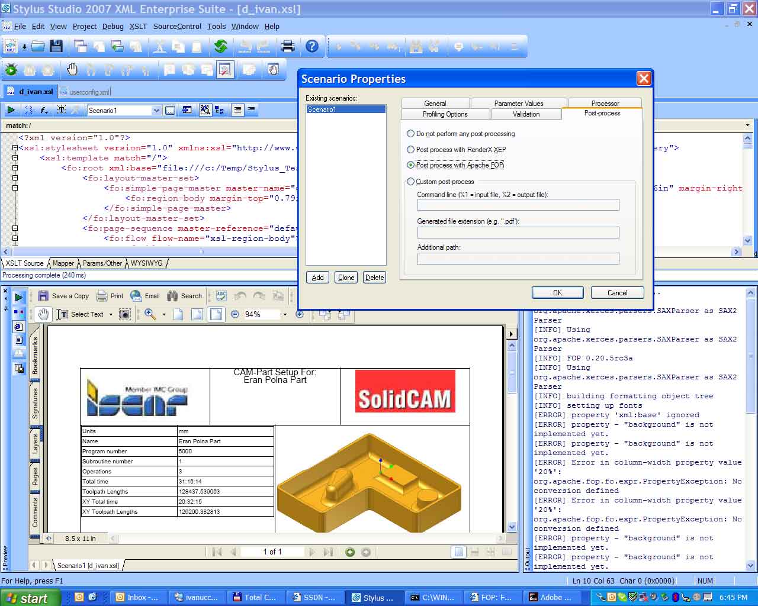Screen dimensions: 758x606
Task: Click the Zoom In magnifier tool
Action: click(x=150, y=314)
